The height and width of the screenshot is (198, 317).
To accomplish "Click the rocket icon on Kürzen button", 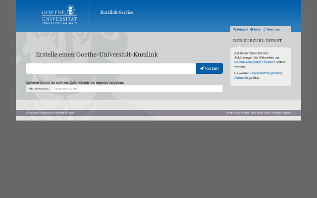I will (202, 68).
